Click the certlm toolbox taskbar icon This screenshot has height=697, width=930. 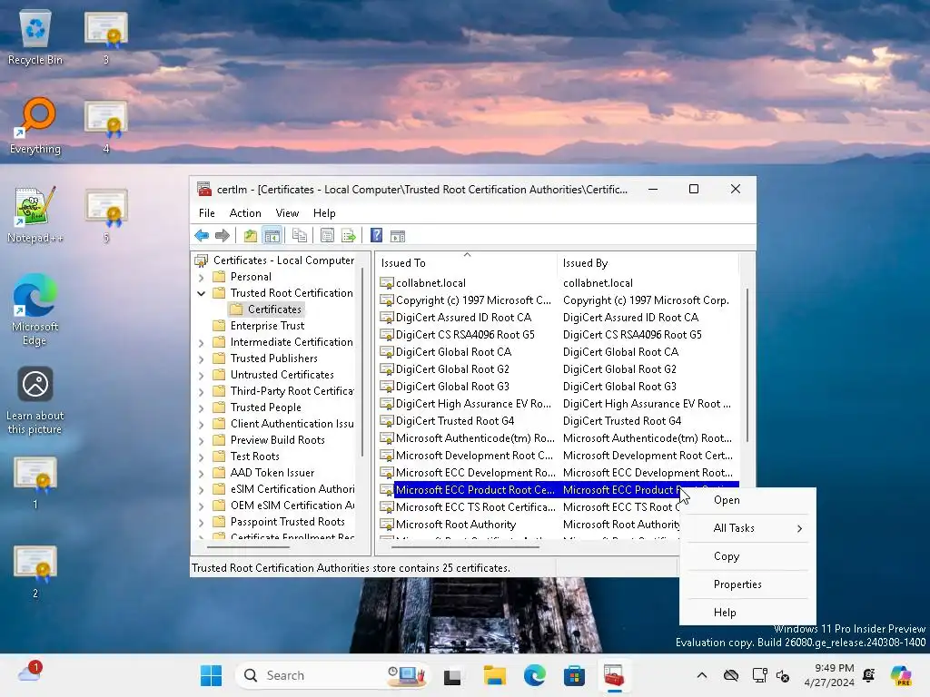(614, 675)
